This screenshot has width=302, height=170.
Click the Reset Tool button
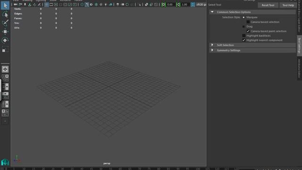268,5
